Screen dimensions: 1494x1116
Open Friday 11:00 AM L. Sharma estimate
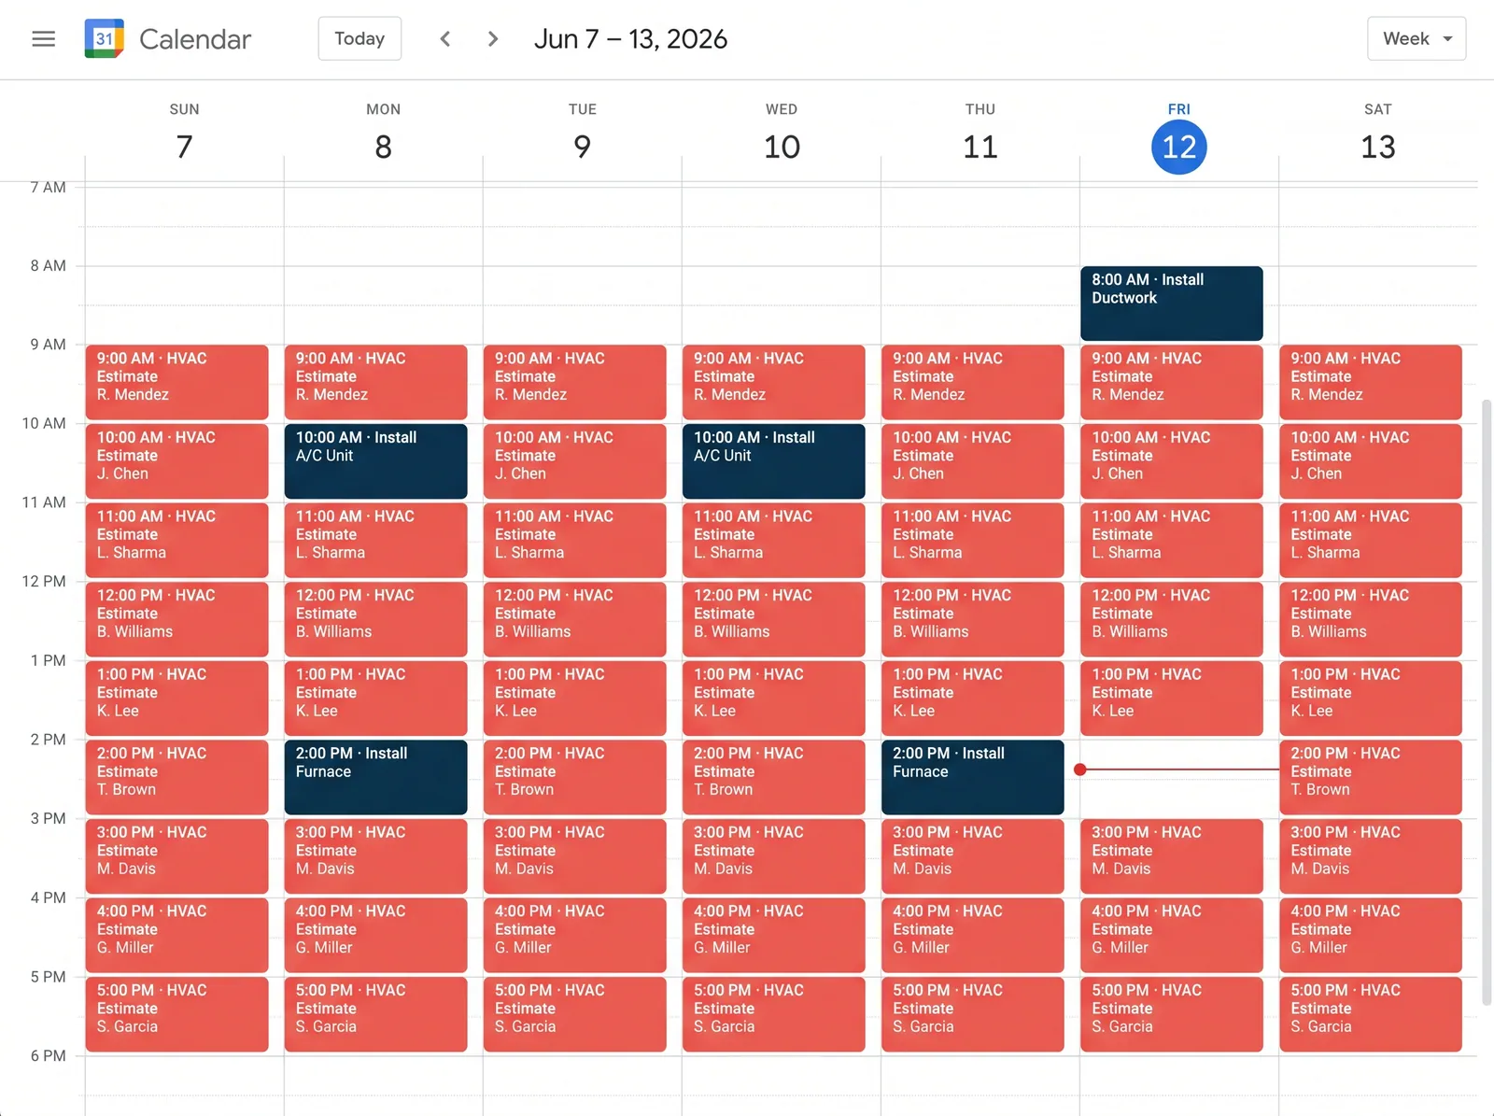[x=1172, y=540]
